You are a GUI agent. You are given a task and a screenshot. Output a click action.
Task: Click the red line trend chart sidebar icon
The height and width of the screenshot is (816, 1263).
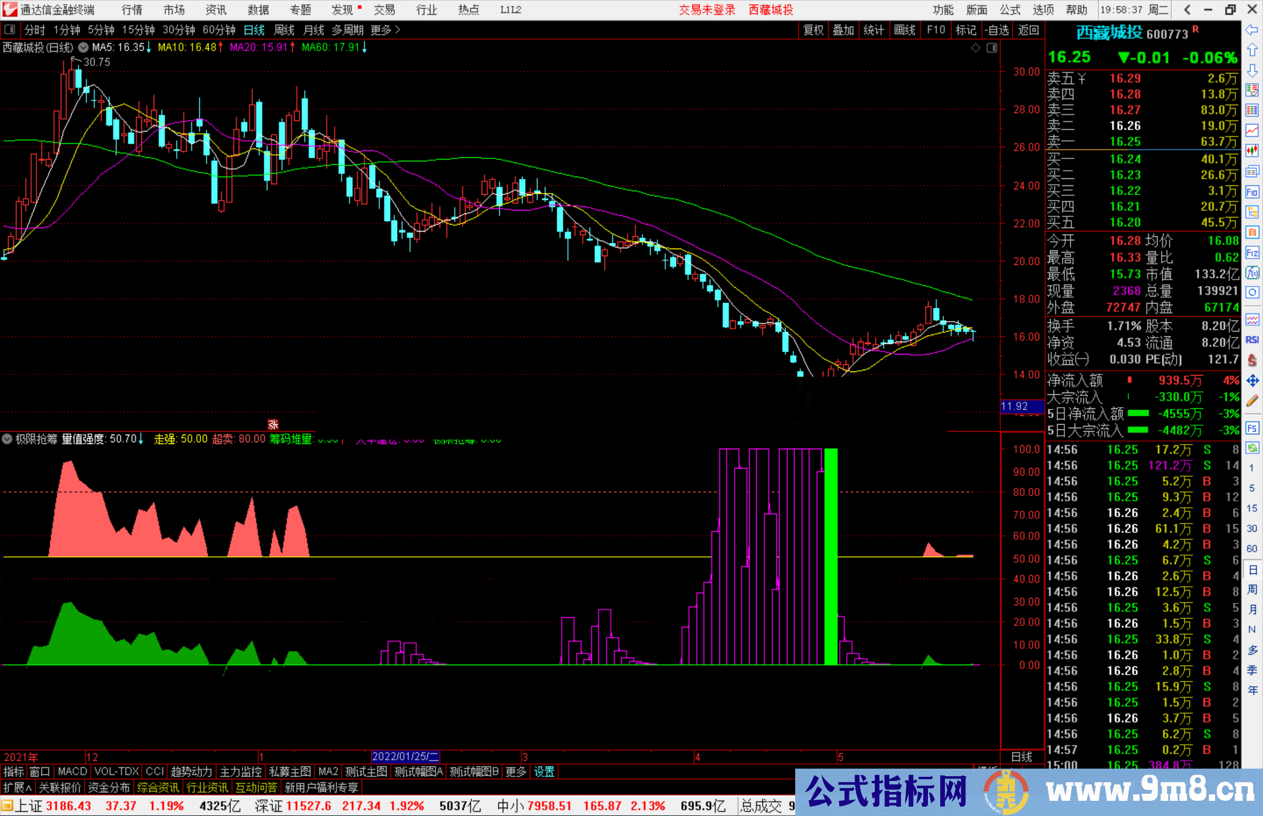(1252, 130)
